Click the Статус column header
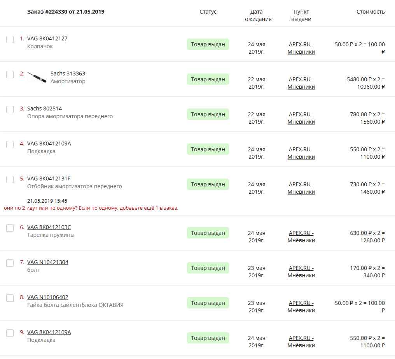The height and width of the screenshot is (359, 395). [208, 12]
